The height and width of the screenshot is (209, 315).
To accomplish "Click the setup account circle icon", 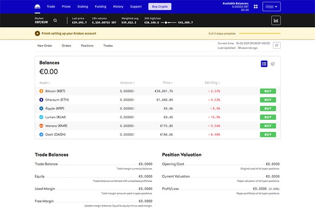I will click(37, 33).
